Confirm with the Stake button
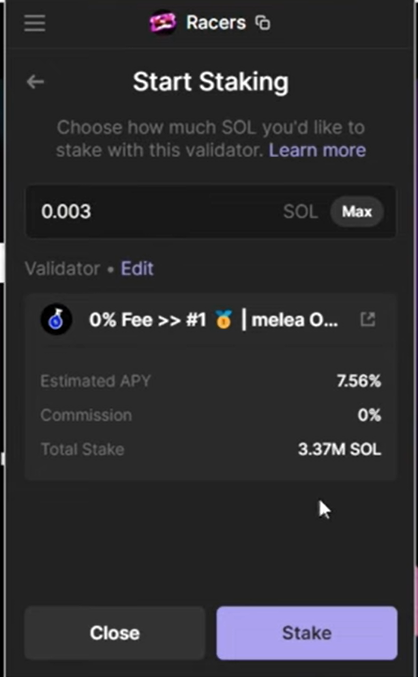Image resolution: width=418 pixels, height=677 pixels. click(x=306, y=633)
